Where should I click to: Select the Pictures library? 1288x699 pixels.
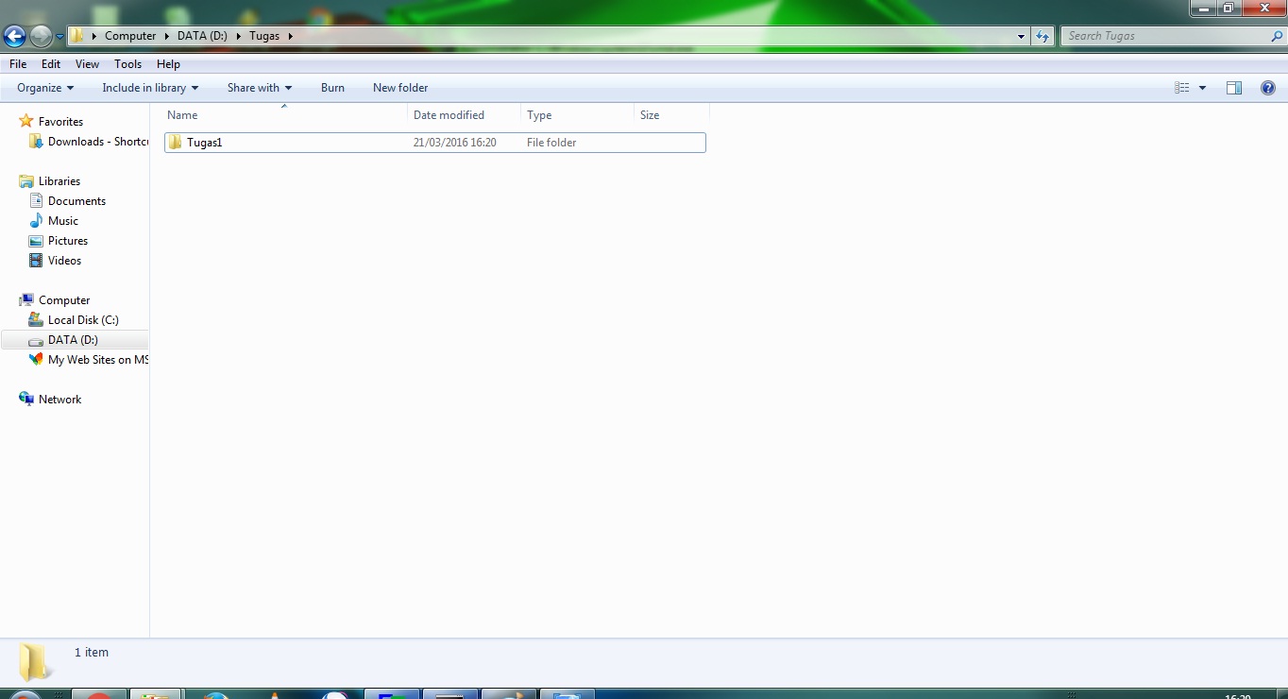point(66,240)
